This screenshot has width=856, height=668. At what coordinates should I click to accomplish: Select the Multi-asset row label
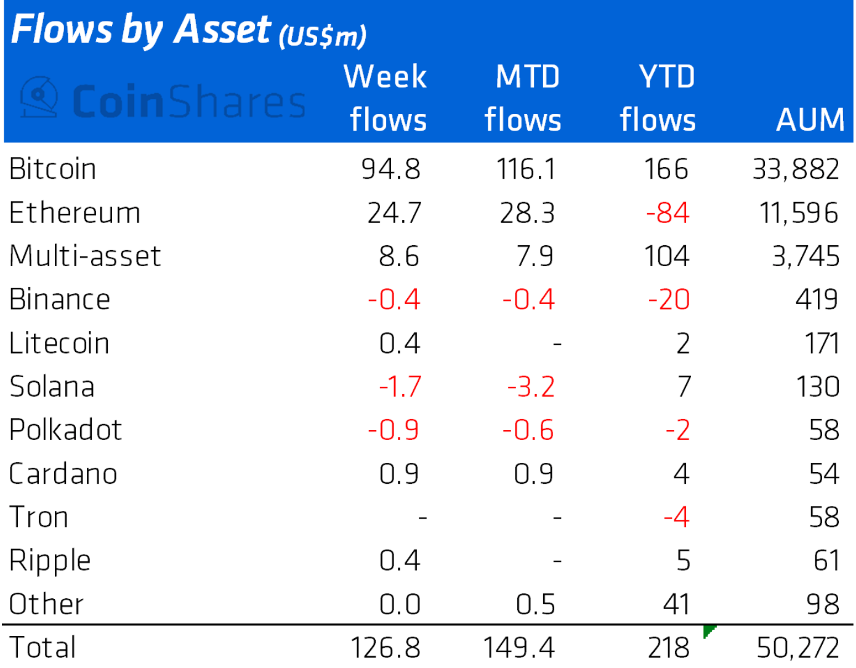click(85, 256)
